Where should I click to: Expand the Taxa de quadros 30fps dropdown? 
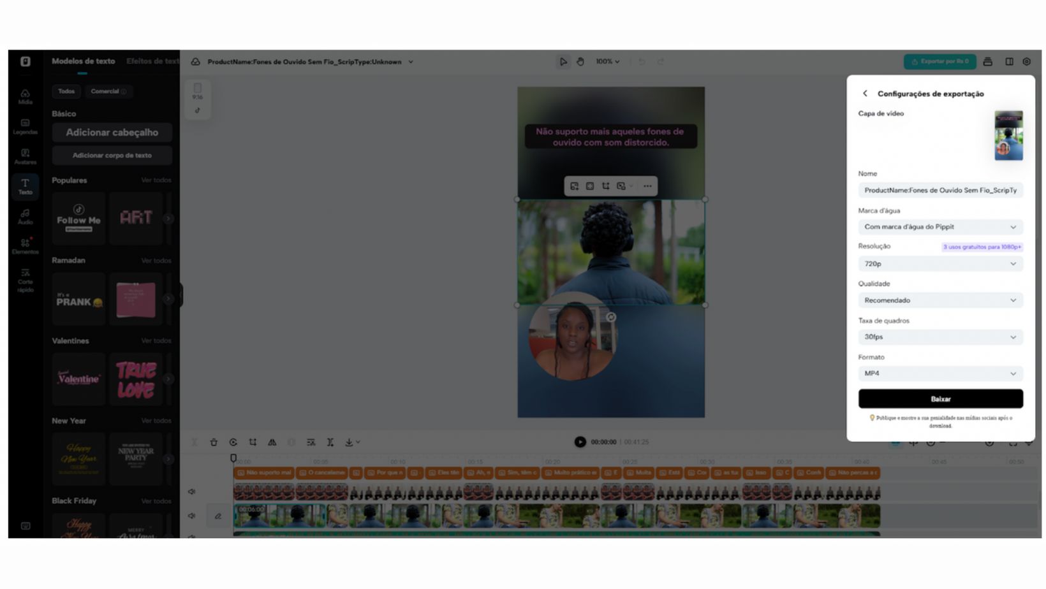[x=940, y=337]
